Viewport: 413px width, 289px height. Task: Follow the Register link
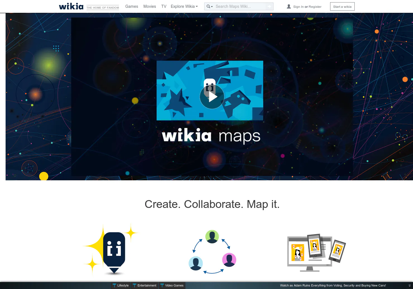point(315,7)
